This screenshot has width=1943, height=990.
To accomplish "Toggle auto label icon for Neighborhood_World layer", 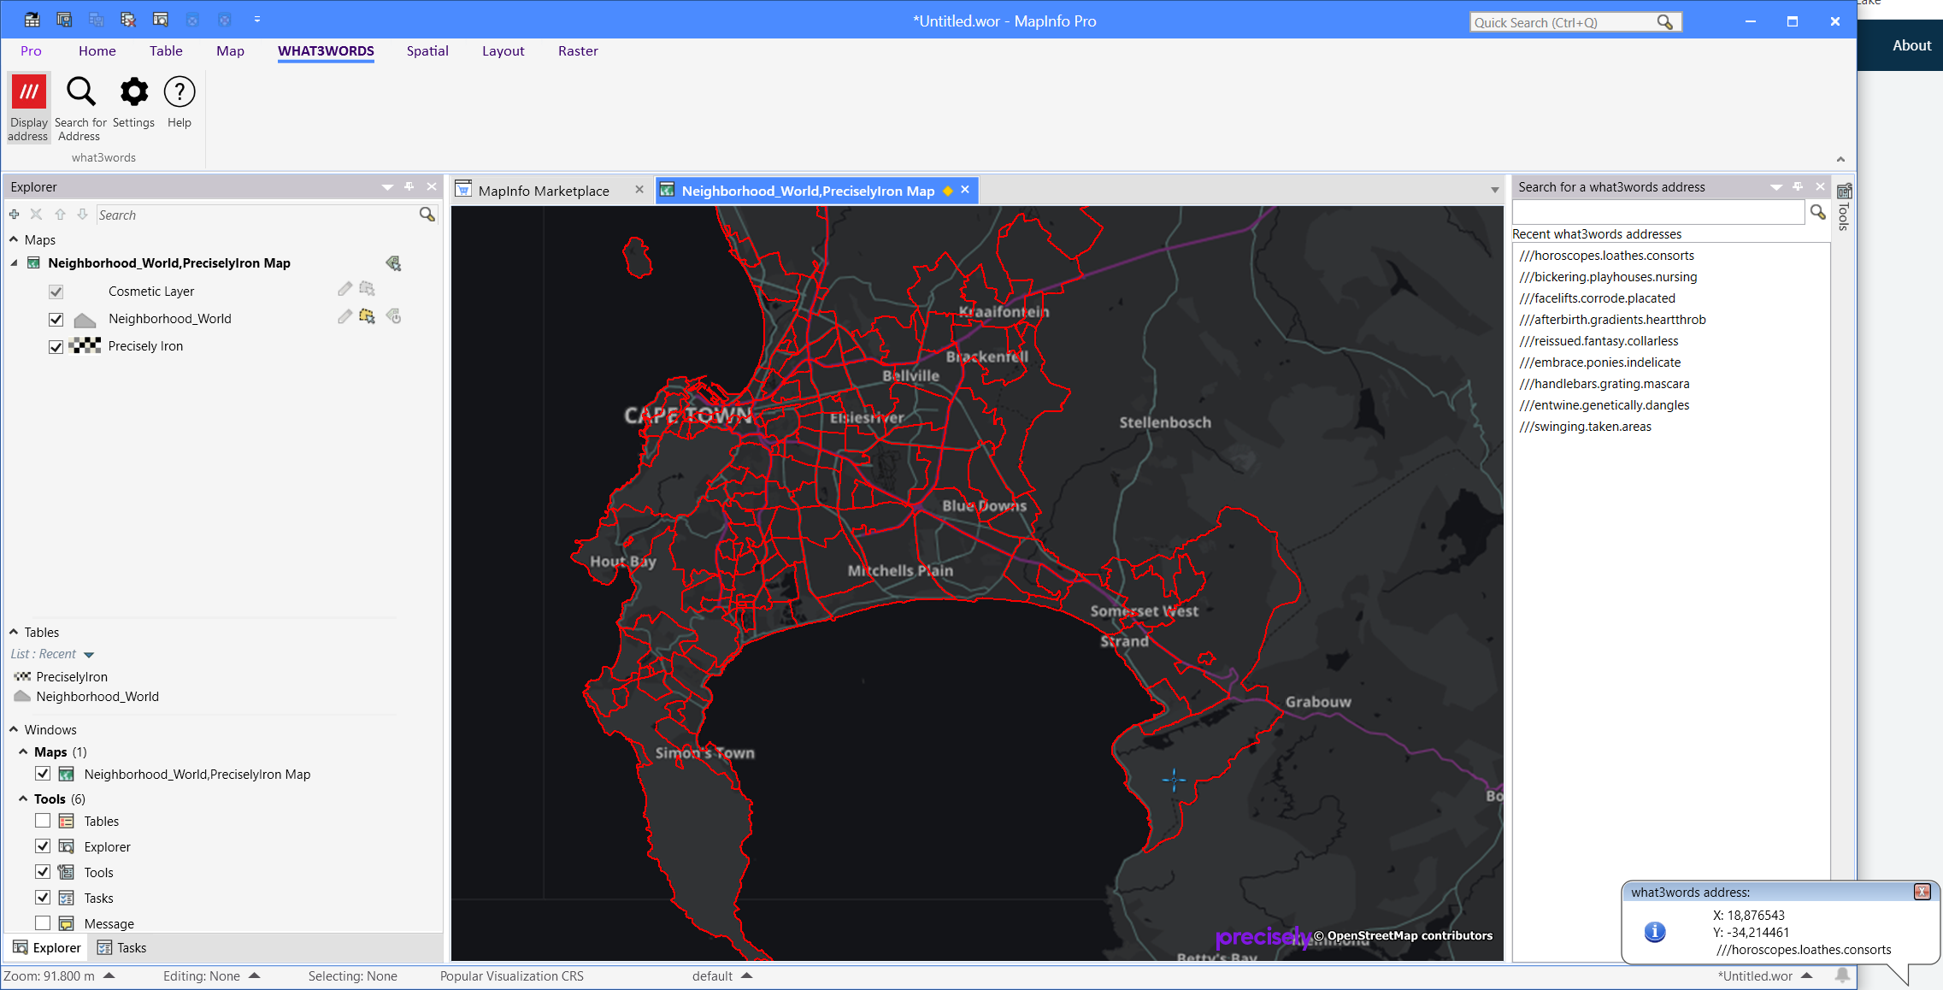I will (x=393, y=317).
